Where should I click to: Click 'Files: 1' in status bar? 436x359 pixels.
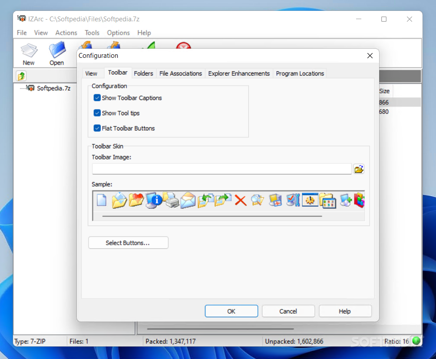tap(79, 341)
